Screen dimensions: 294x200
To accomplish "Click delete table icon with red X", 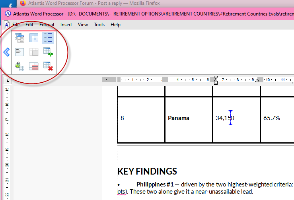I will click(x=48, y=66).
